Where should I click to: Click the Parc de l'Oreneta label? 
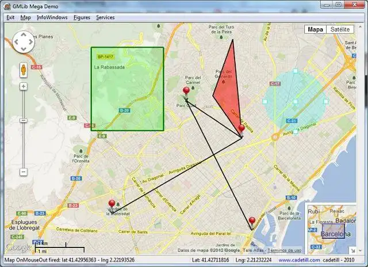pyautogui.click(x=81, y=158)
